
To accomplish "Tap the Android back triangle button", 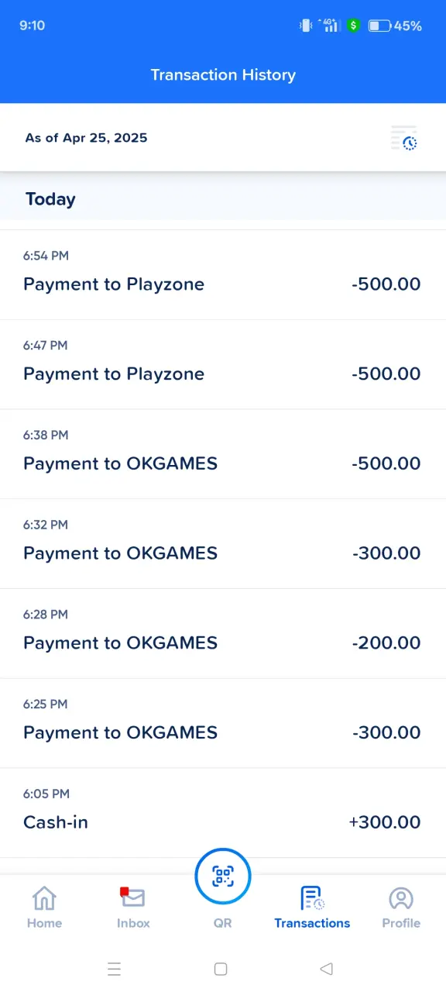I will 327,969.
